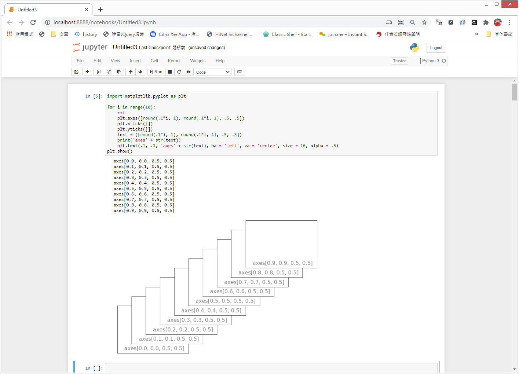Expand hidden bookmarks with the chevron
Viewport: 519px width, 374px height.
[477, 34]
